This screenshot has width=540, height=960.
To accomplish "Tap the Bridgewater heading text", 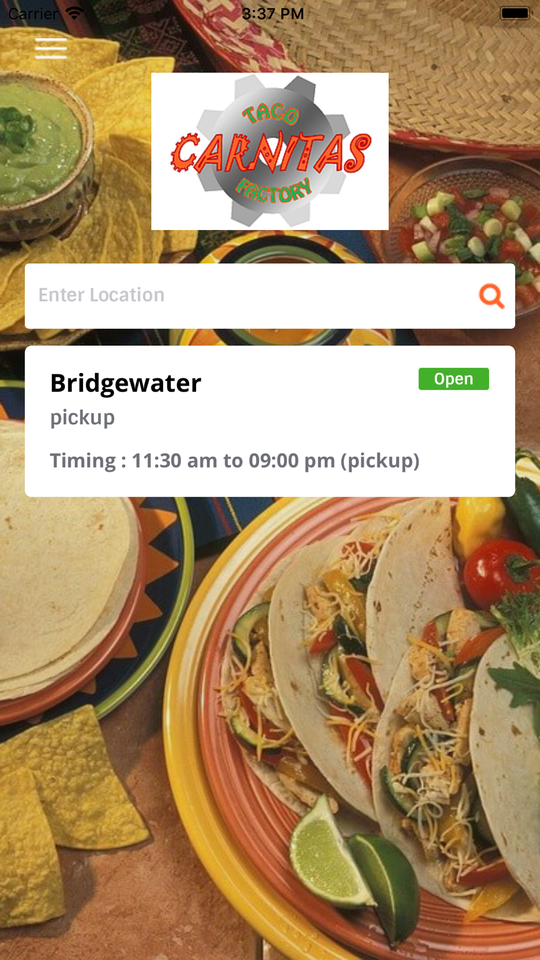I will pyautogui.click(x=126, y=383).
